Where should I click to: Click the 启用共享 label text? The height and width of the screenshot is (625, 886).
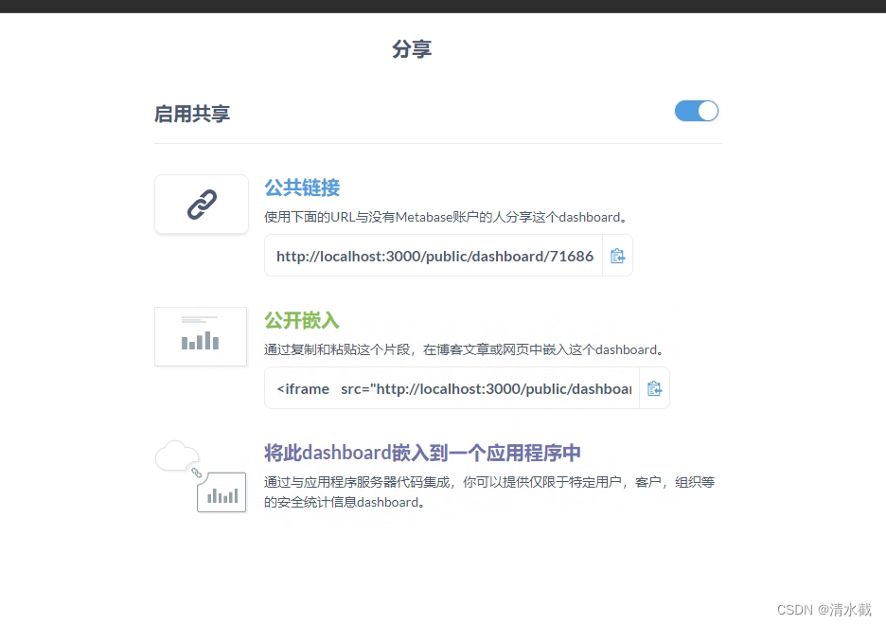192,112
